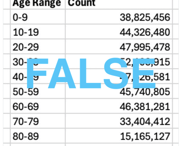Click the 10-19 age range cell
The height and width of the screenshot is (146, 181).
click(38, 32)
